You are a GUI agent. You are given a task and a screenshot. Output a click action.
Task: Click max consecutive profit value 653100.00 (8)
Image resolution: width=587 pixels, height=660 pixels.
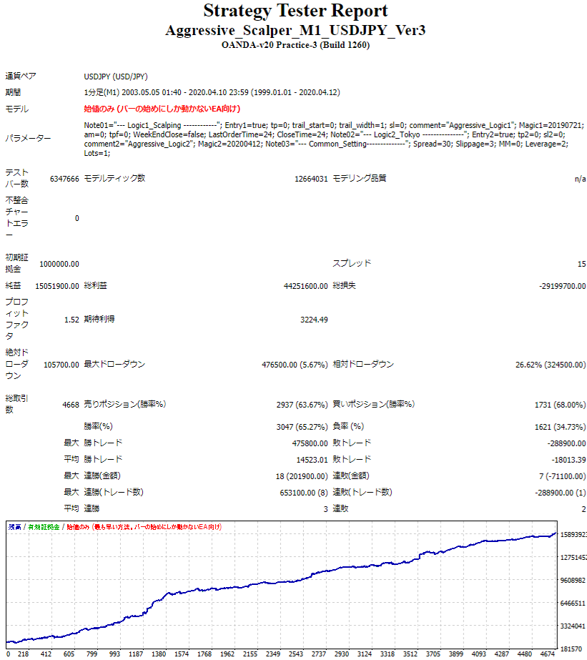pos(304,493)
